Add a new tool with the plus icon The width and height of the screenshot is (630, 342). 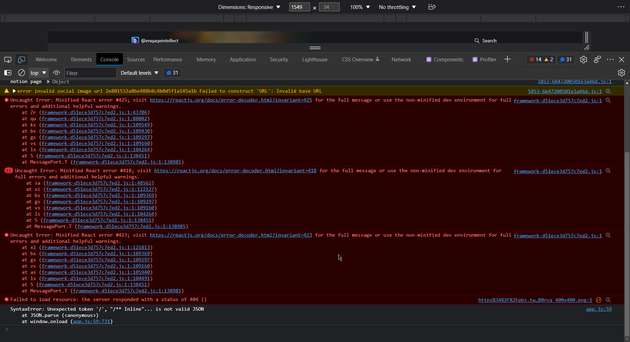pos(507,59)
